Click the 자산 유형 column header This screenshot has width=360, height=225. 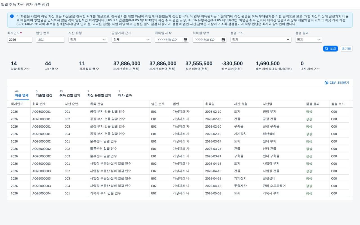tap(246, 104)
